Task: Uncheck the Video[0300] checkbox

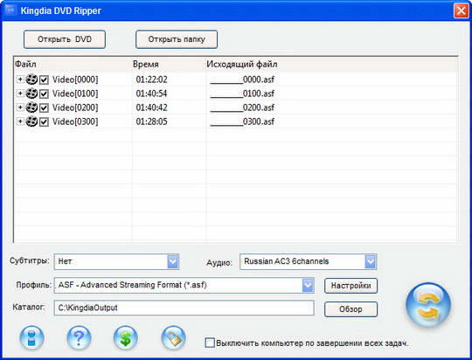Action: pos(44,122)
